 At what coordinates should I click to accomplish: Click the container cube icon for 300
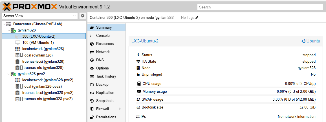17,37
